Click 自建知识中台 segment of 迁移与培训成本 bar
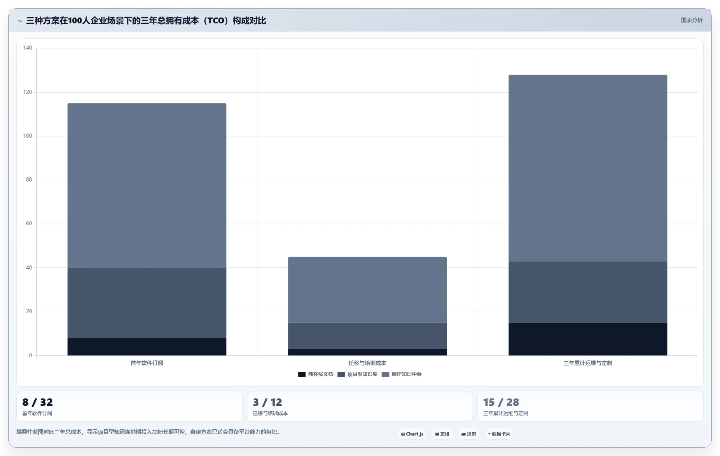This screenshot has width=720, height=456. click(367, 290)
